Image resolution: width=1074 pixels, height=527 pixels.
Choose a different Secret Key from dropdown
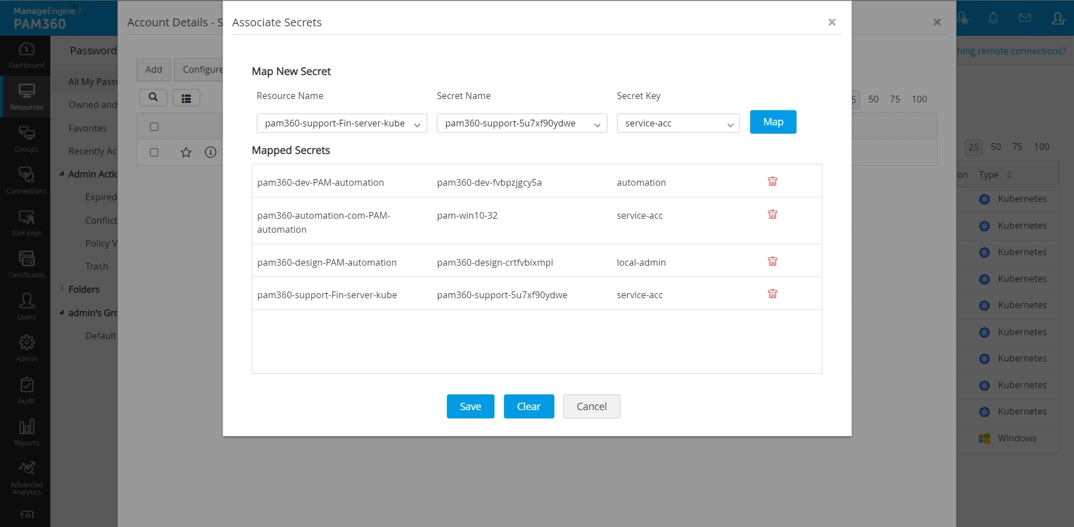tap(678, 123)
